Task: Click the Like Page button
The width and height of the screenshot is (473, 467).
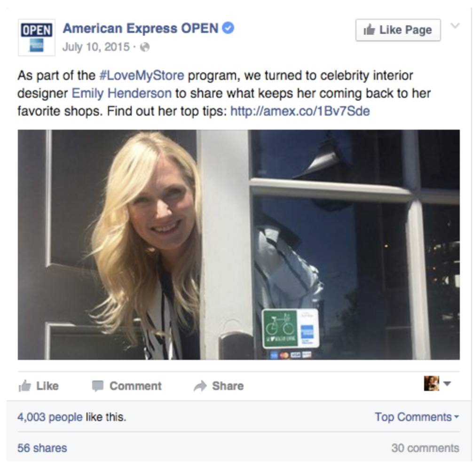Action: click(398, 30)
